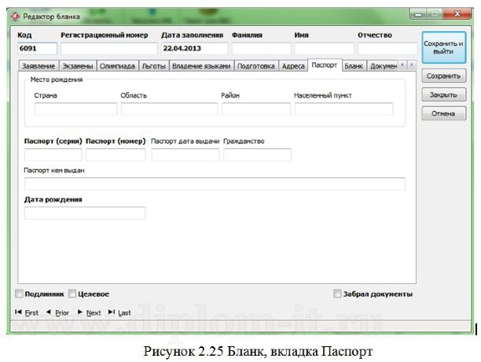Screen dimensions: 481x362
Task: Click the Дата заполнения field 22.04.2013
Action: tap(194, 49)
